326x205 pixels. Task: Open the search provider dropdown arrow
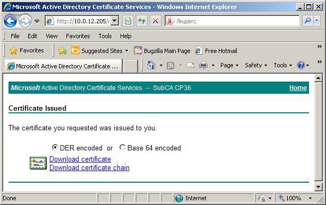(317, 21)
